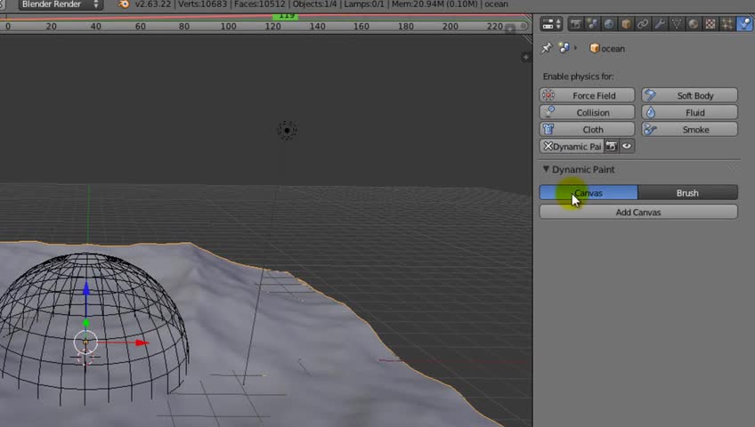The image size is (755, 427).
Task: Enable Force Field physics
Action: coord(587,95)
